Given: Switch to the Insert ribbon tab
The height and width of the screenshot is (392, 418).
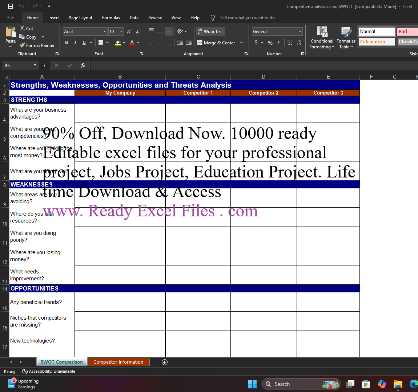Looking at the screenshot, I should pyautogui.click(x=53, y=17).
